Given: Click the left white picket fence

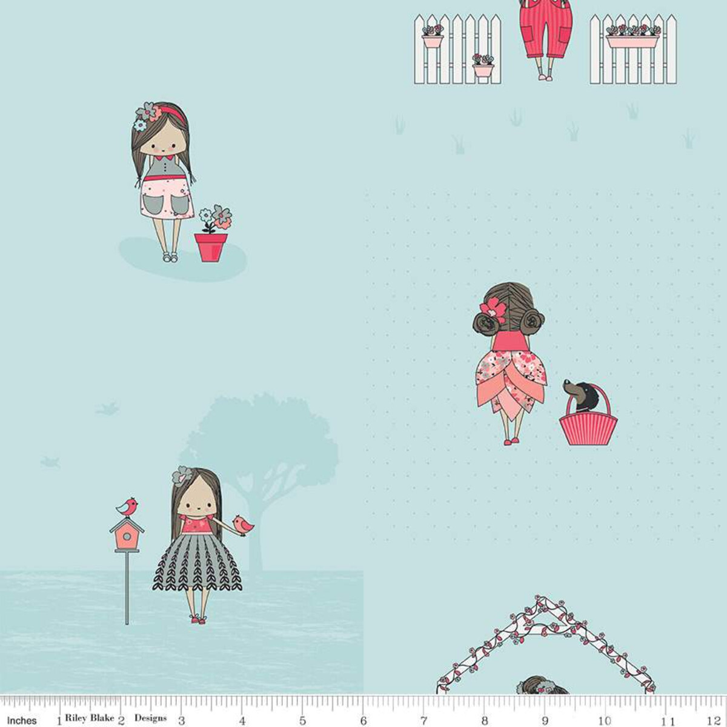Looking at the screenshot, I should tap(458, 50).
